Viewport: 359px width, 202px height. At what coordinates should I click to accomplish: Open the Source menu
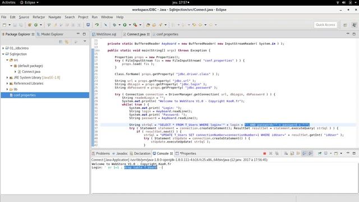(24, 17)
